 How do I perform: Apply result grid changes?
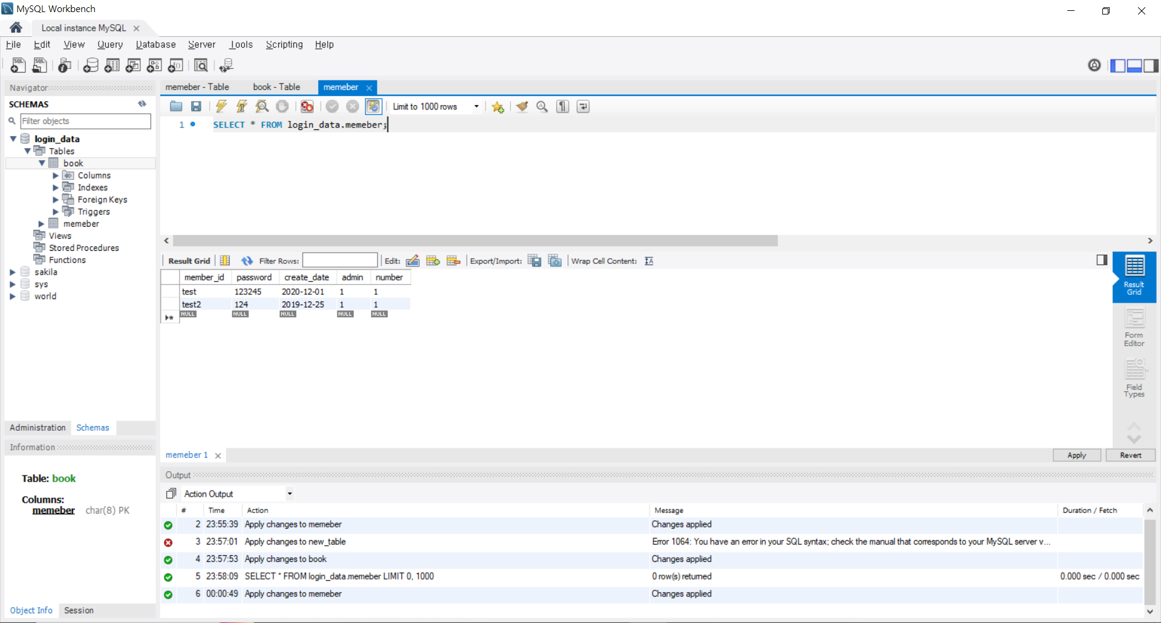tap(1076, 455)
